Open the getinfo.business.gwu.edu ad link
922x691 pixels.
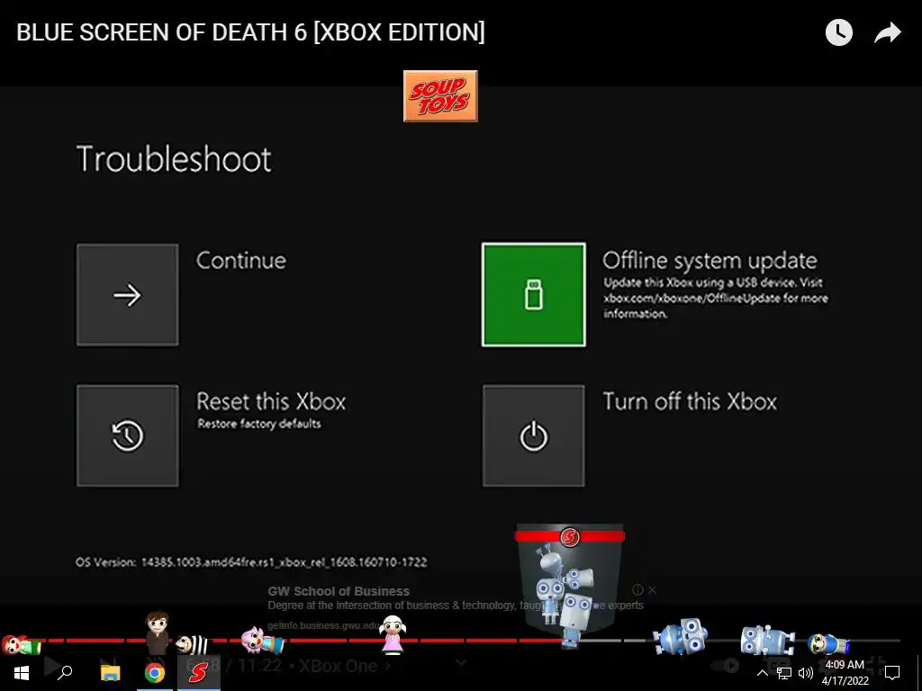point(323,626)
